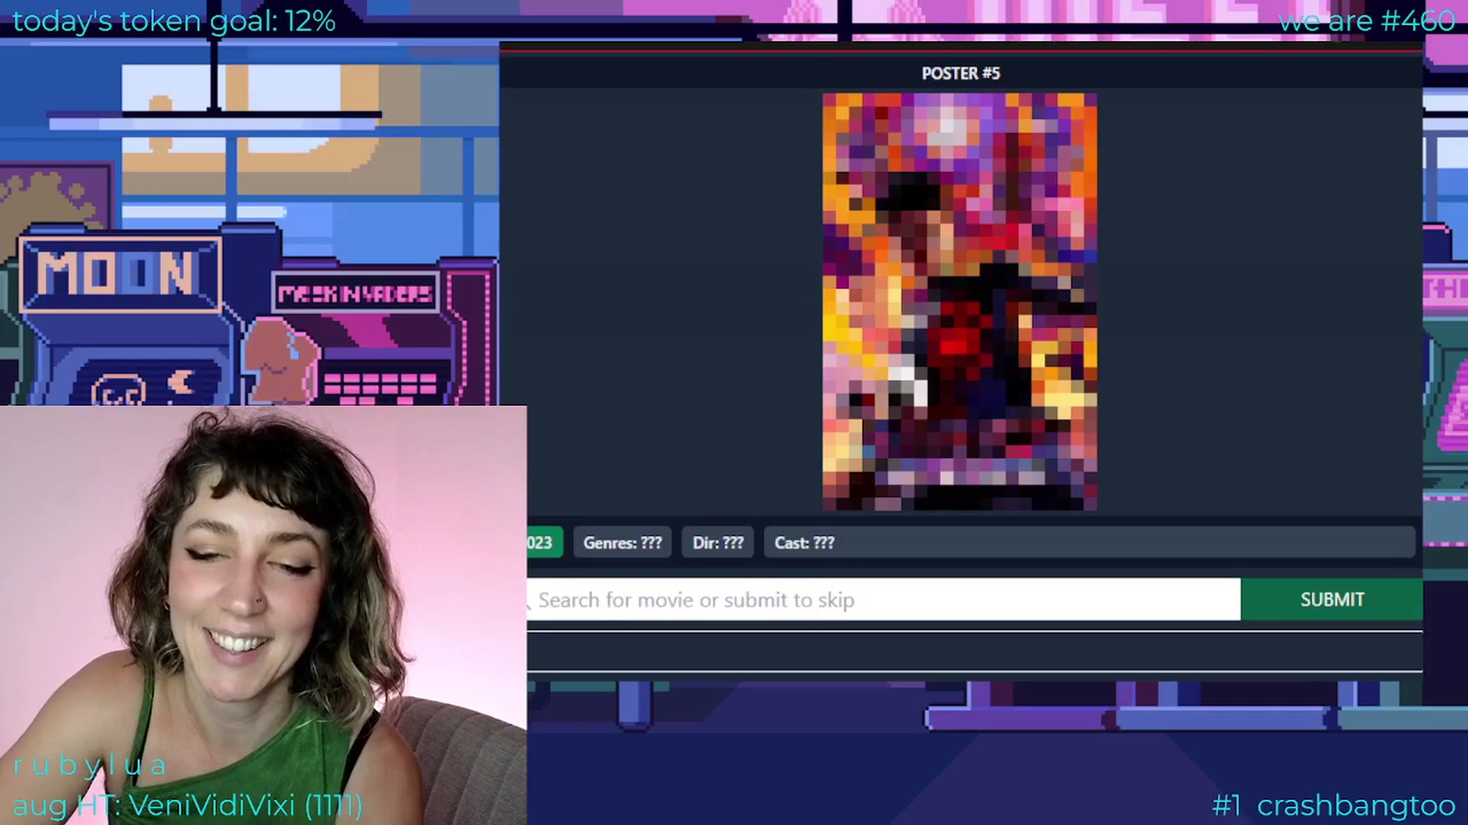The width and height of the screenshot is (1468, 825).
Task: Click the Dir: ??? hint tag
Action: 717,542
